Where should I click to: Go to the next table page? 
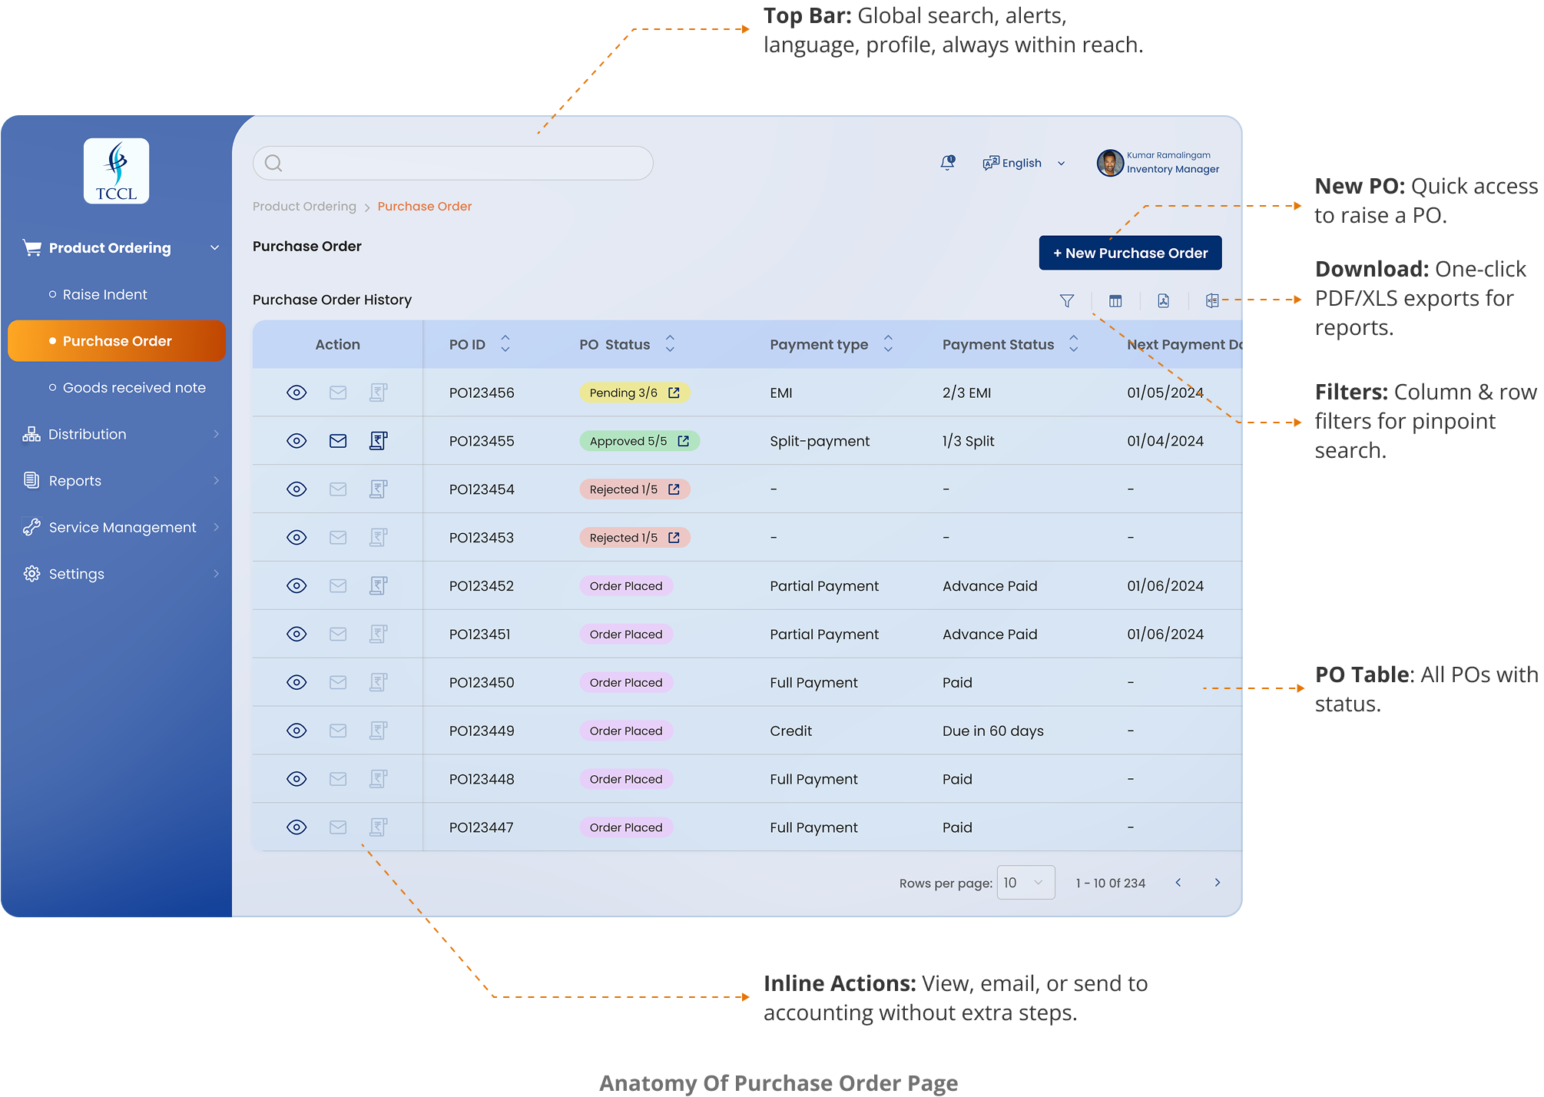click(x=1218, y=883)
